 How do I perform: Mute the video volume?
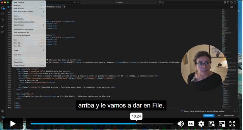click(181, 124)
